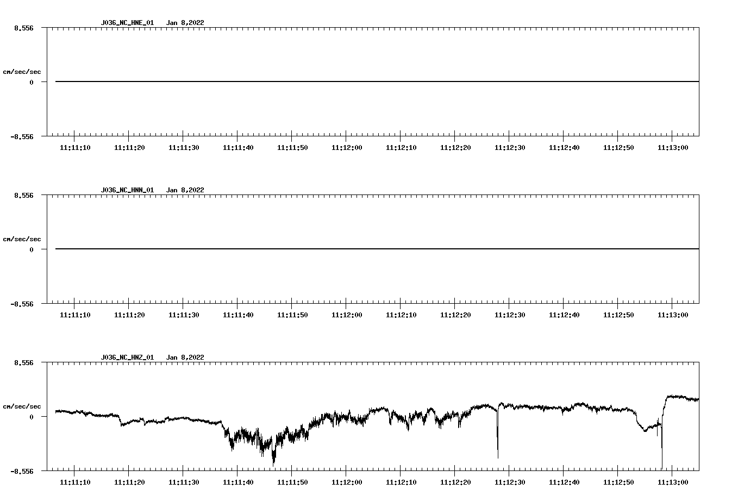The height and width of the screenshot is (502, 738).
Task: Click 11:12:00 time label under HNZ plot
Action: click(x=347, y=482)
